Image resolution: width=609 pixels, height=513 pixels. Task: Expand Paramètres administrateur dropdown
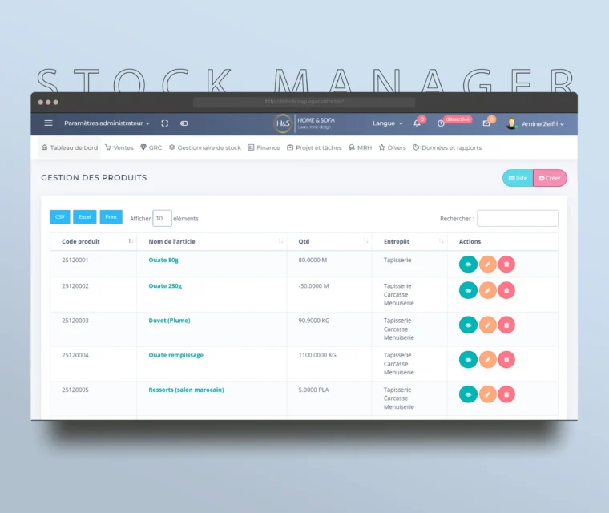coord(107,123)
